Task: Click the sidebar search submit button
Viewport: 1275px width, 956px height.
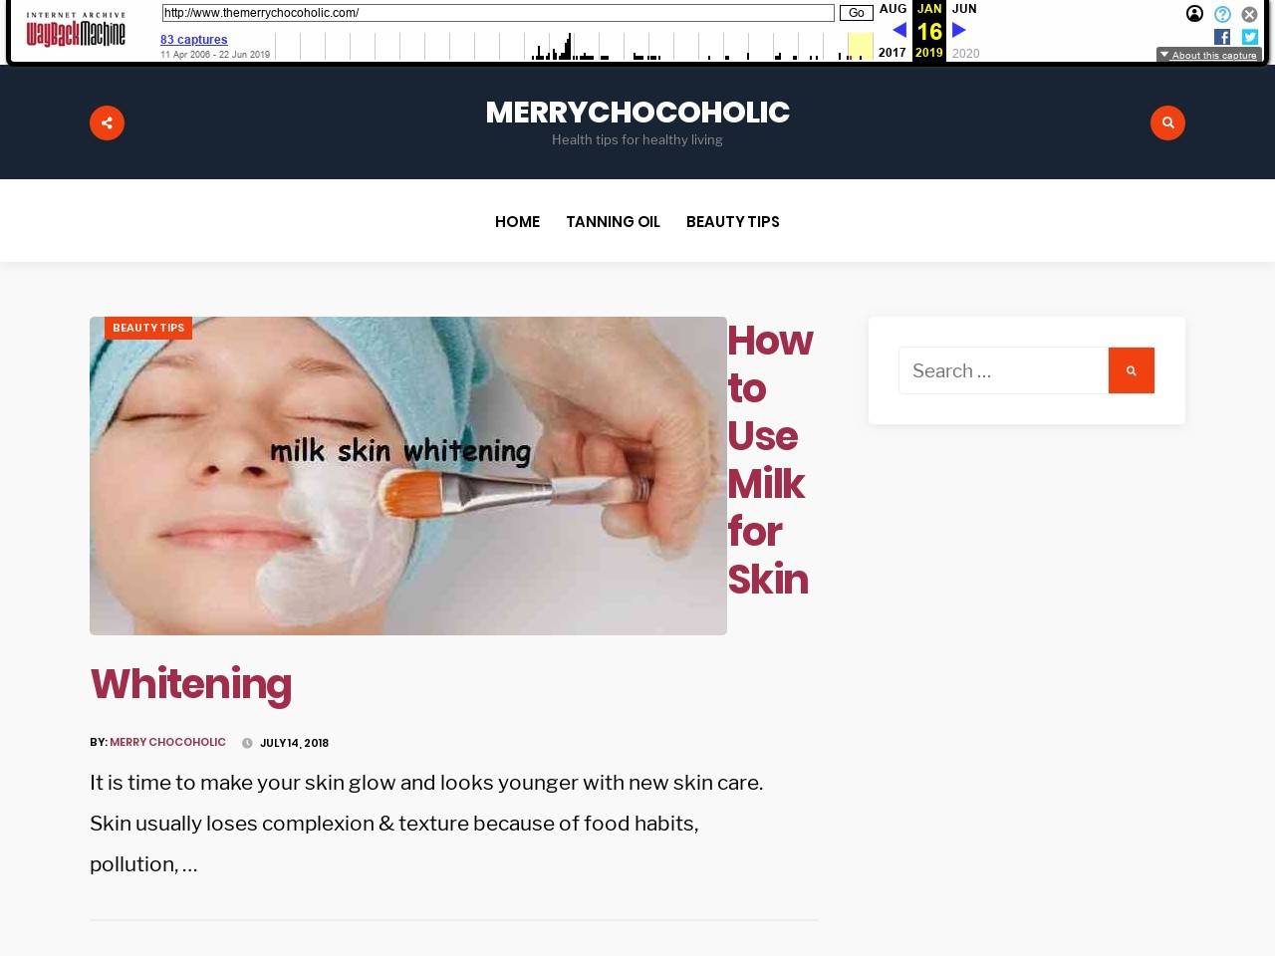Action: pos(1132,370)
